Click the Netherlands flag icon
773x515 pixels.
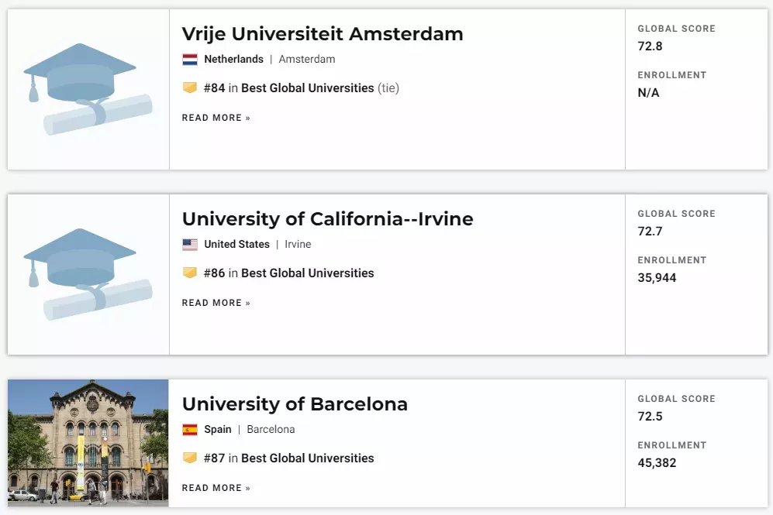click(190, 60)
